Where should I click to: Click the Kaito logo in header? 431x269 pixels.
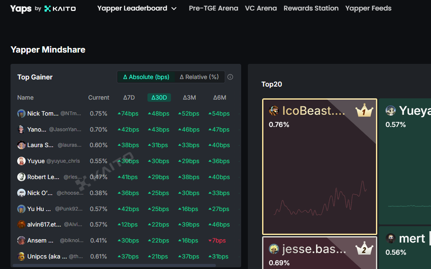(60, 8)
